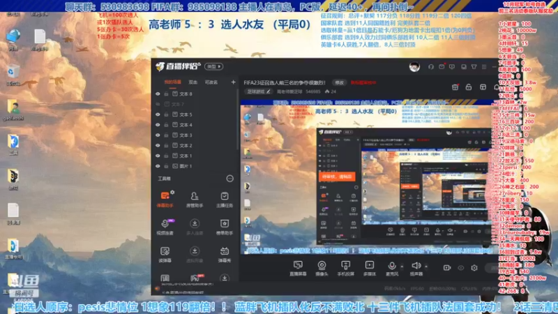Open the 弹幕助手 tool in toolbox
This screenshot has width=558, height=314.
click(165, 200)
